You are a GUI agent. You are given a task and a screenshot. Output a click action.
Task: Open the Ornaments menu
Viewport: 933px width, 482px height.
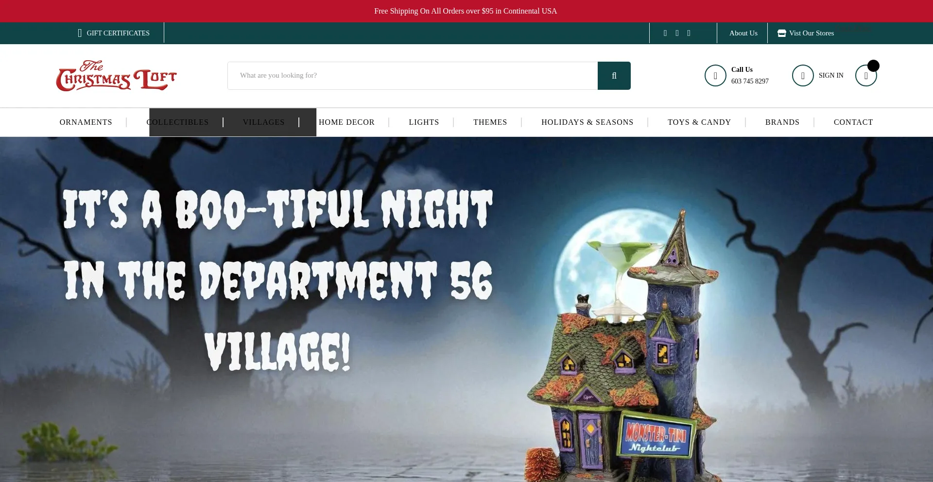point(86,122)
